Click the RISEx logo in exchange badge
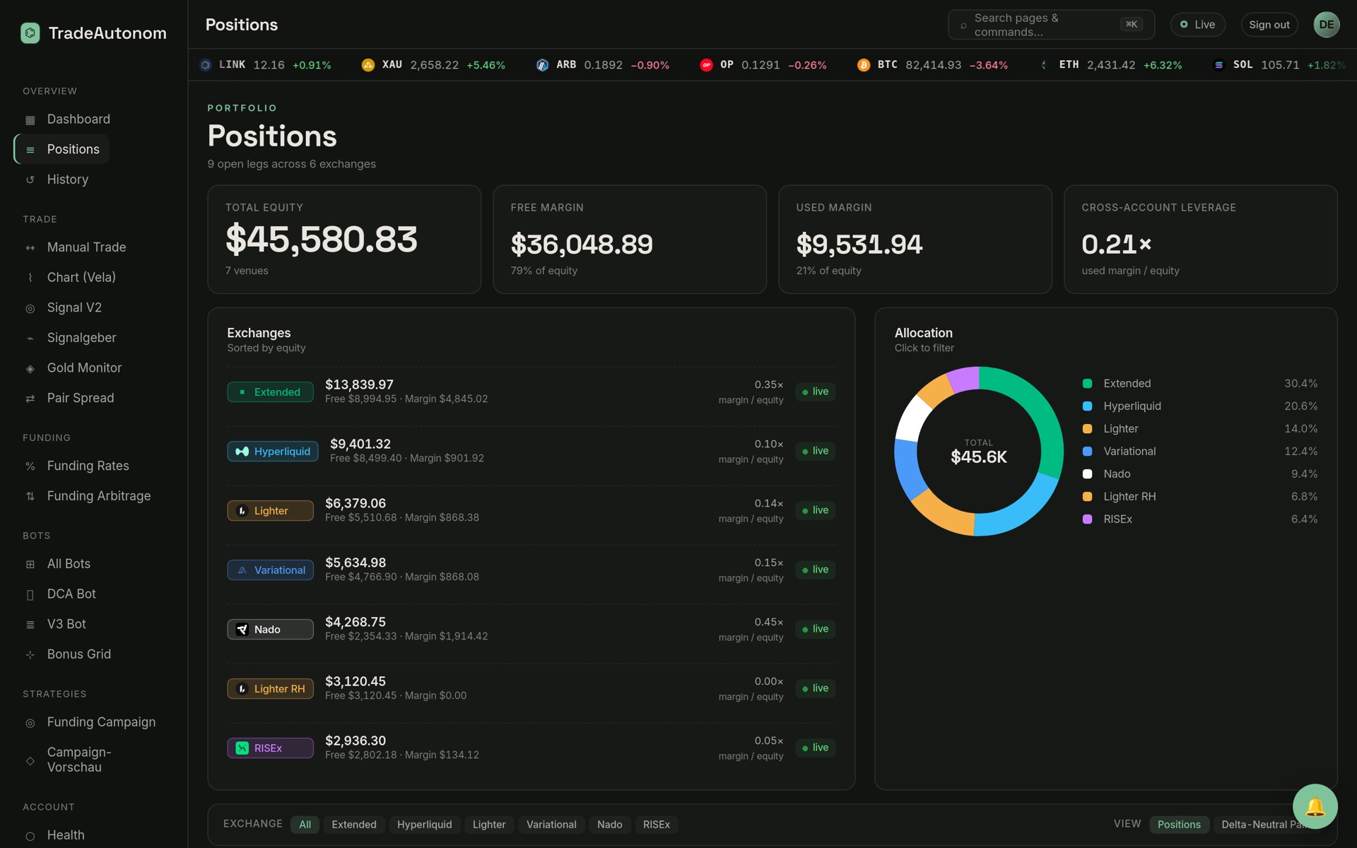This screenshot has height=848, width=1357. pyautogui.click(x=242, y=748)
